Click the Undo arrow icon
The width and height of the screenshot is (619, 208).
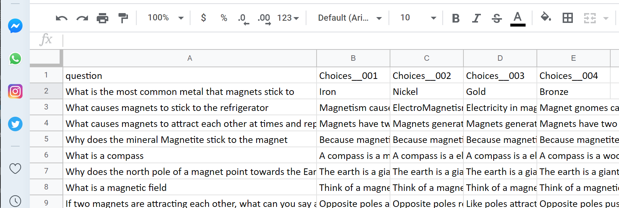61,18
